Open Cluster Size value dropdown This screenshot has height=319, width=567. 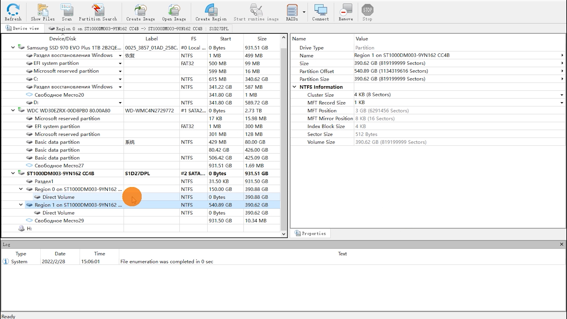coord(561,95)
